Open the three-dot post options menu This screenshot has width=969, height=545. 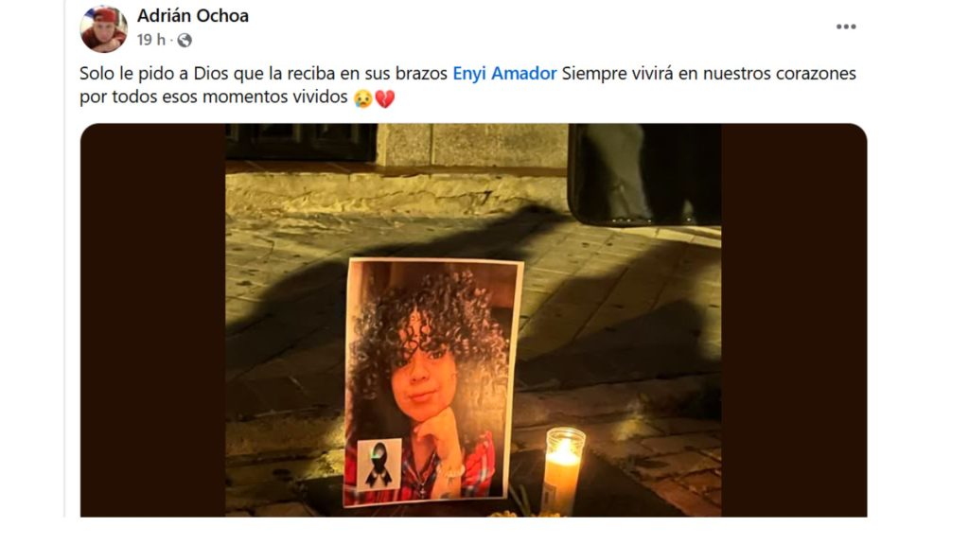(x=845, y=26)
